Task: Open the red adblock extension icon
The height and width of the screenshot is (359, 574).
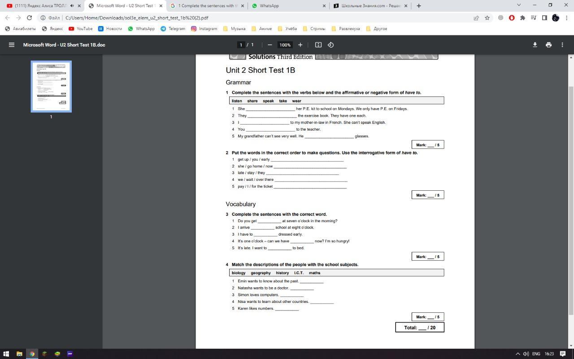Action: coord(512,18)
